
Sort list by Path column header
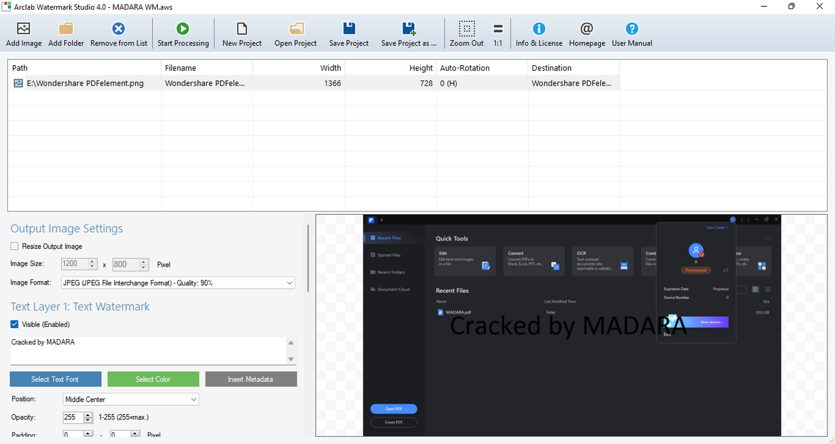tap(84, 68)
